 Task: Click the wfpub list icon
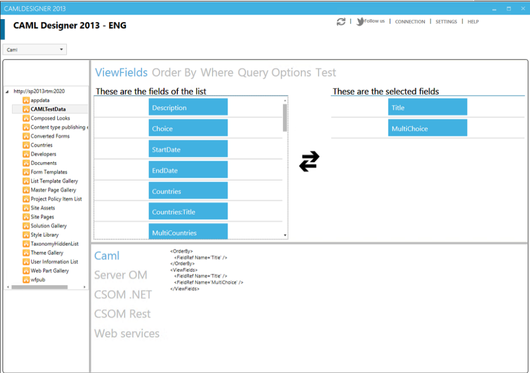[26, 279]
